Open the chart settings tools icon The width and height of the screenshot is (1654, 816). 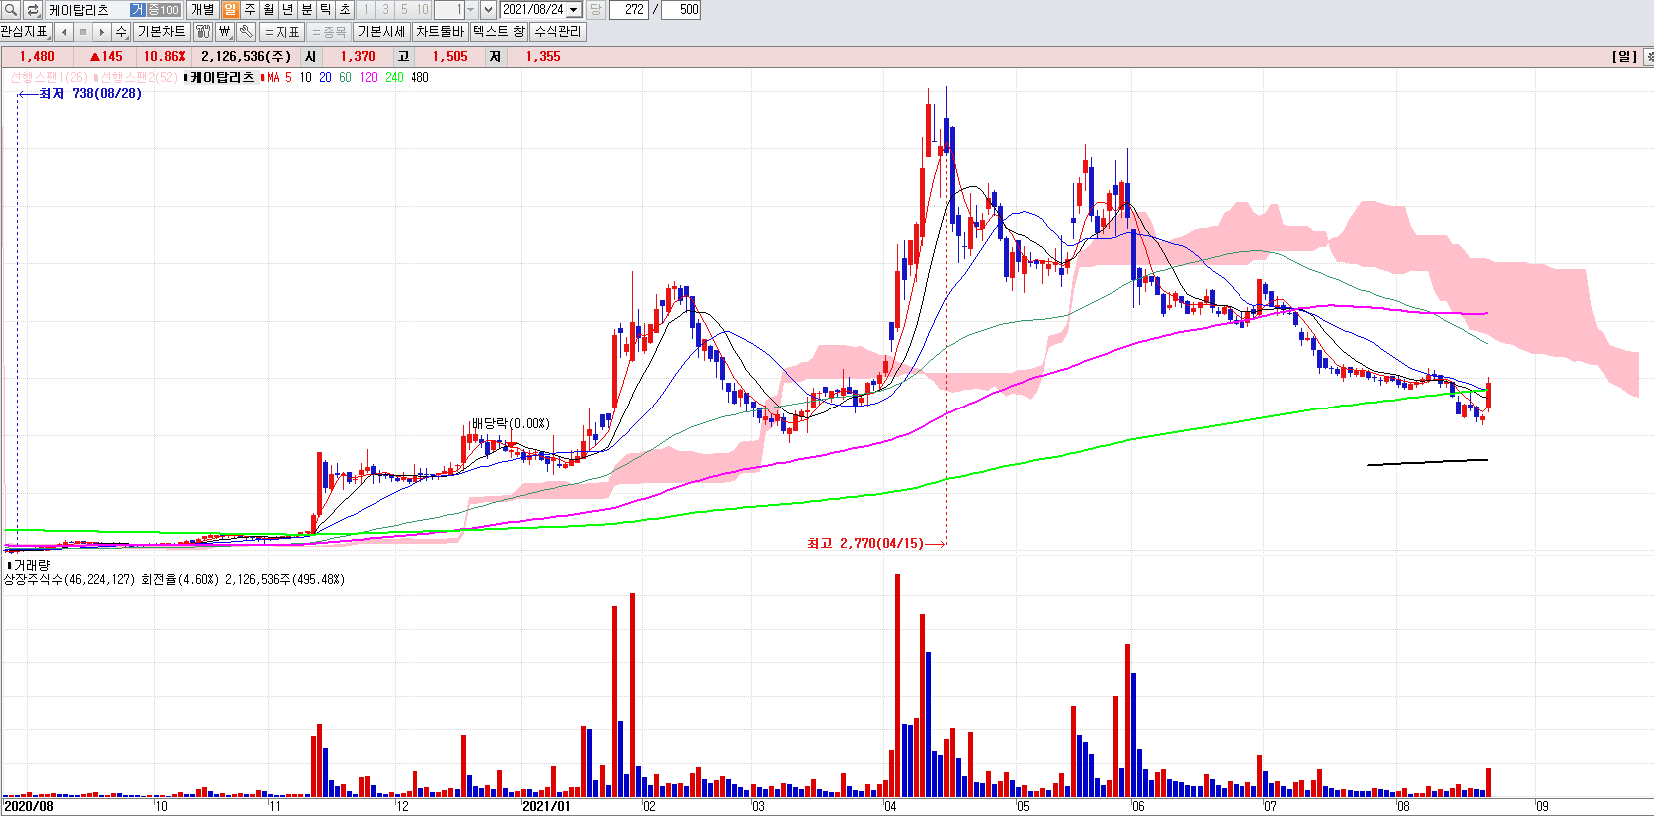(x=203, y=32)
